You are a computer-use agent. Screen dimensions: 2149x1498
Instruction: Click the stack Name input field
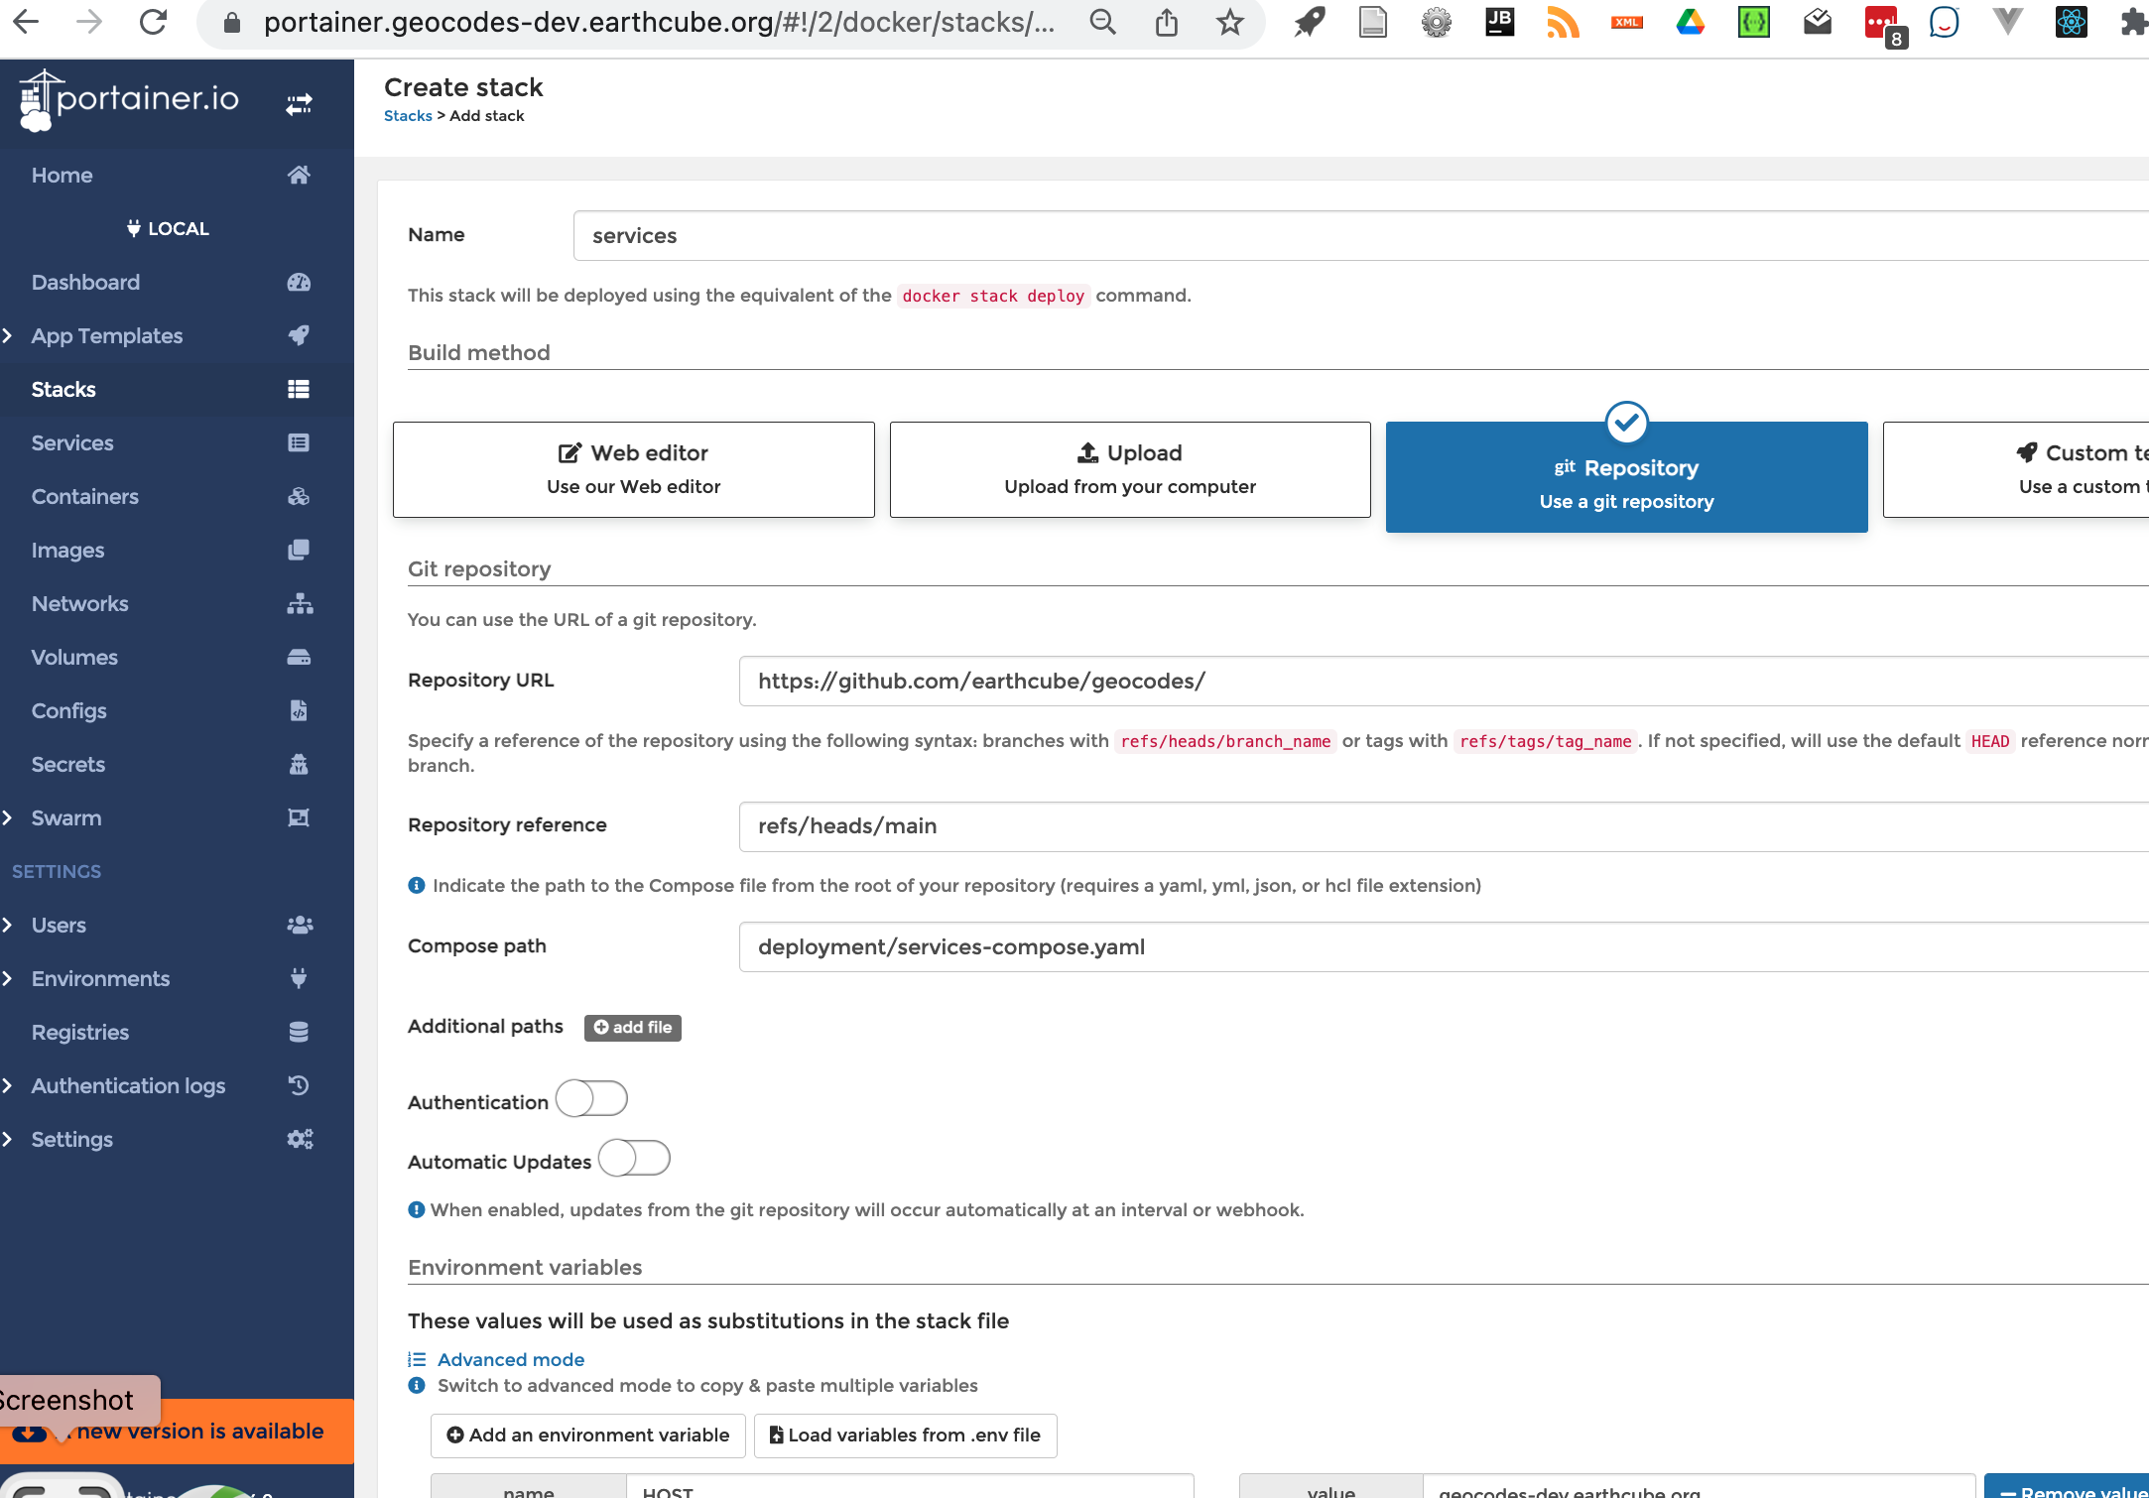[x=1360, y=236]
